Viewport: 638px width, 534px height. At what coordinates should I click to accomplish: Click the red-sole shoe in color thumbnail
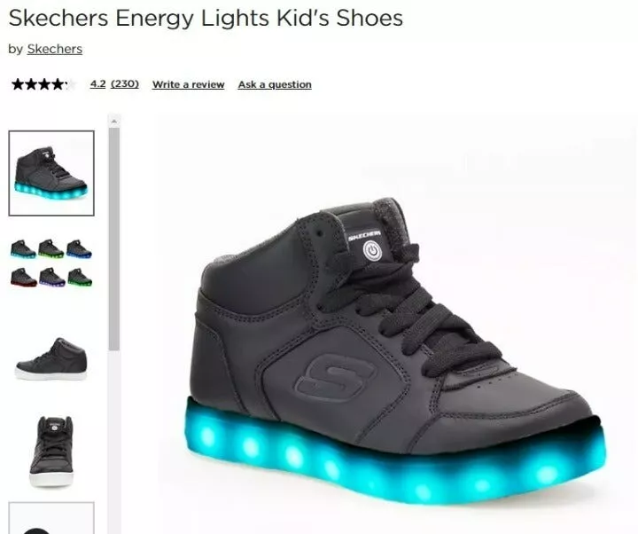click(24, 278)
